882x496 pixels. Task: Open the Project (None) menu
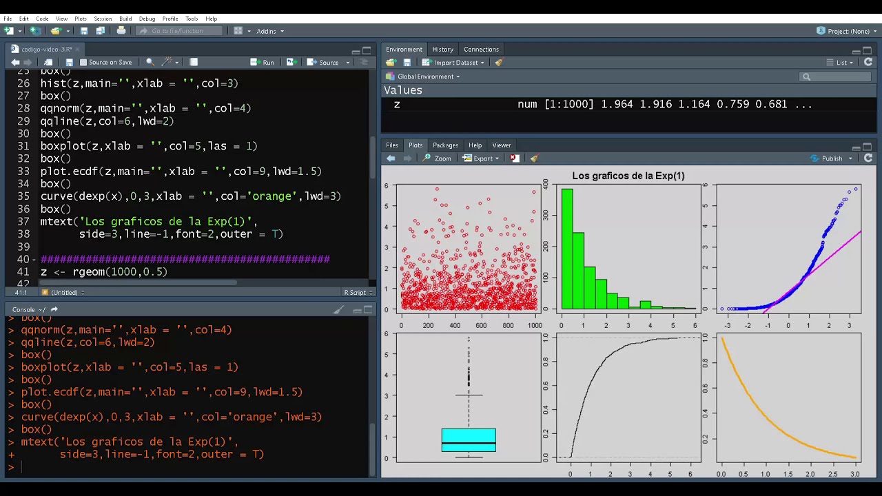[847, 31]
